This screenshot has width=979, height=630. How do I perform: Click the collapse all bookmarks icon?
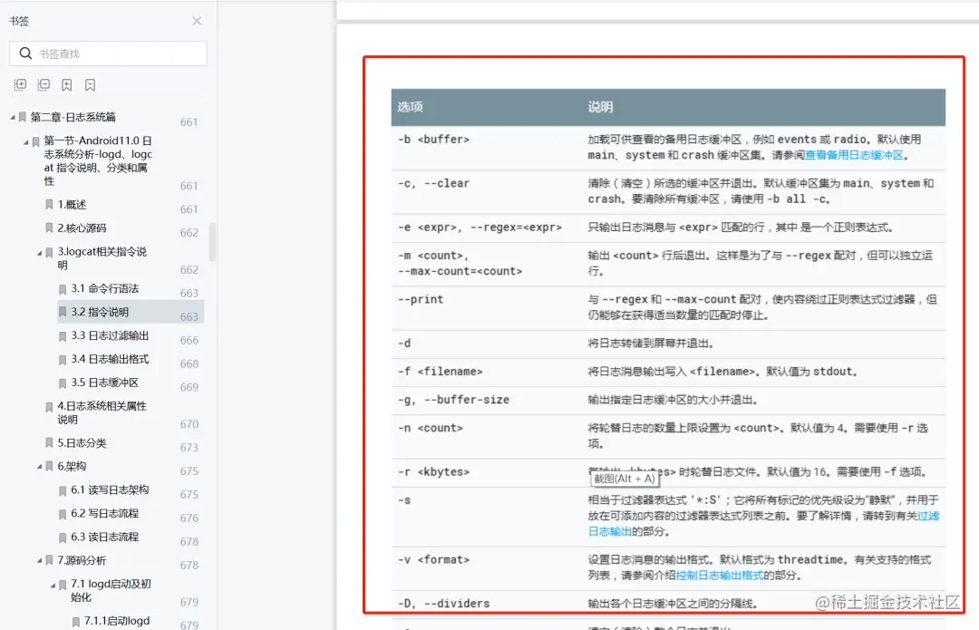point(43,83)
